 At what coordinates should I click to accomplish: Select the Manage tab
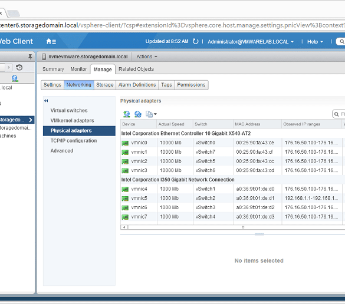tap(103, 70)
